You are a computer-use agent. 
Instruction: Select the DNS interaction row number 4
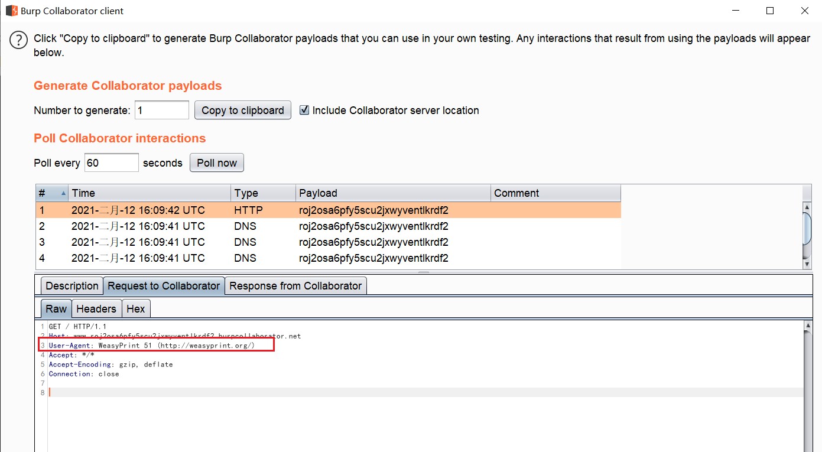[328, 258]
